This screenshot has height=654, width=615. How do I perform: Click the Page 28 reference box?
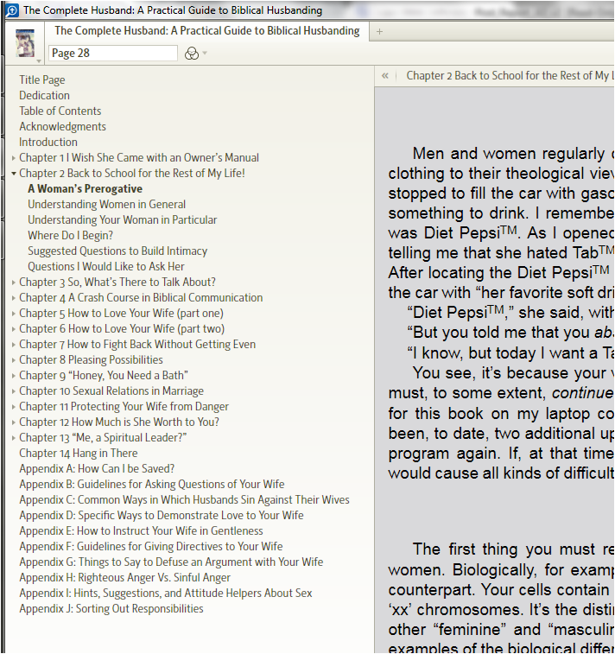click(x=112, y=54)
